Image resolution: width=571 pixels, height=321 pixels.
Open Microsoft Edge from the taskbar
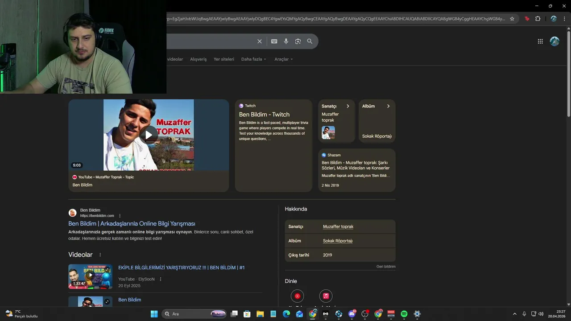point(286,314)
